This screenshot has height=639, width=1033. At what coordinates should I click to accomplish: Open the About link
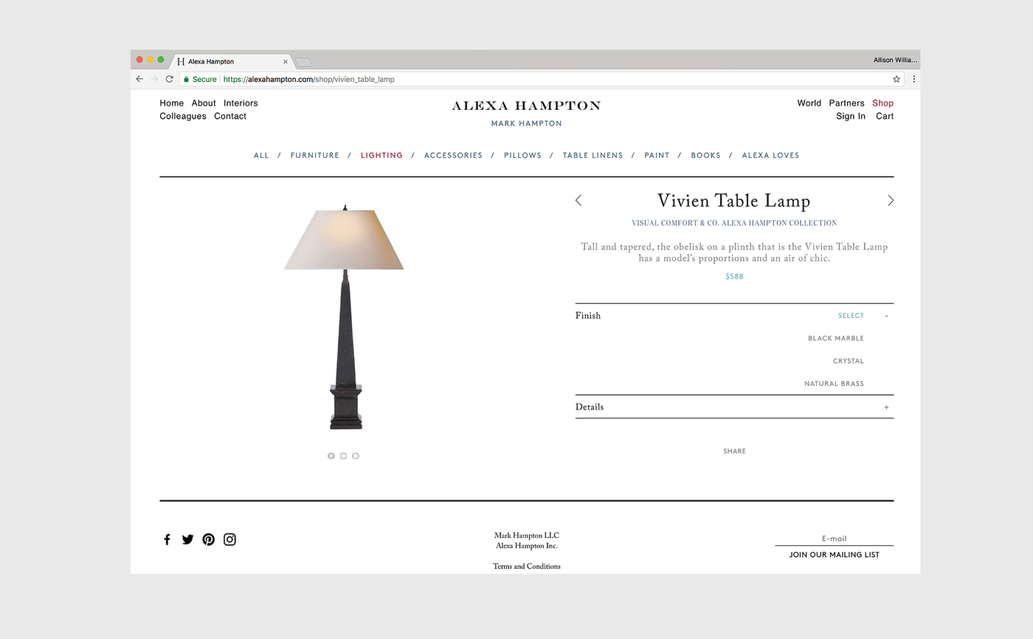pyautogui.click(x=204, y=103)
